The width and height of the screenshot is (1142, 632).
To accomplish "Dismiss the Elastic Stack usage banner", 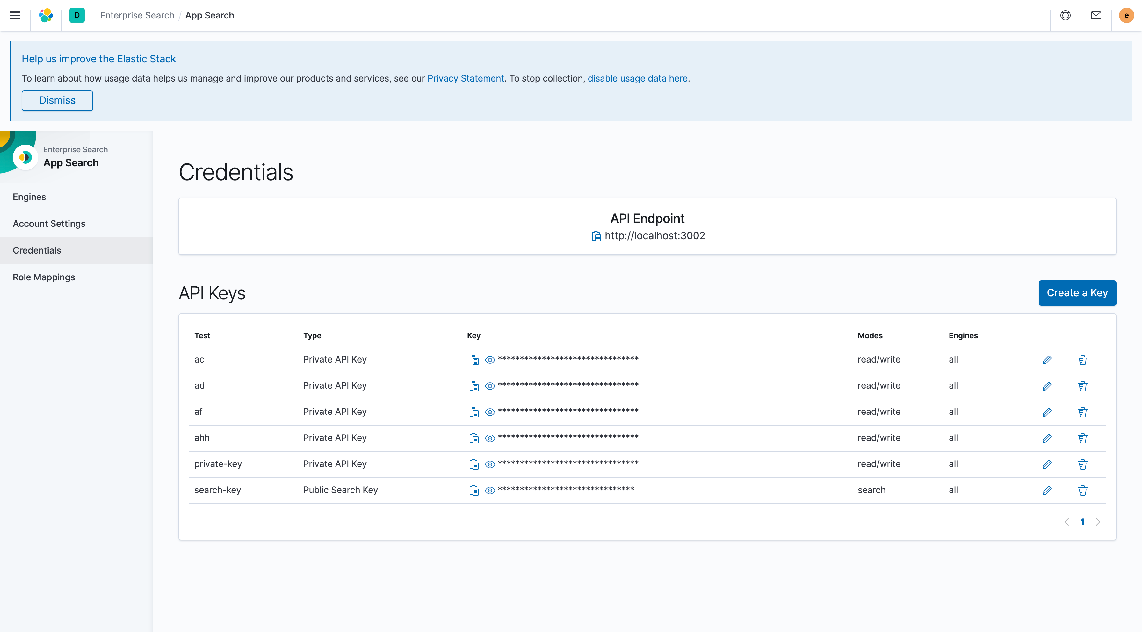I will tap(57, 101).
